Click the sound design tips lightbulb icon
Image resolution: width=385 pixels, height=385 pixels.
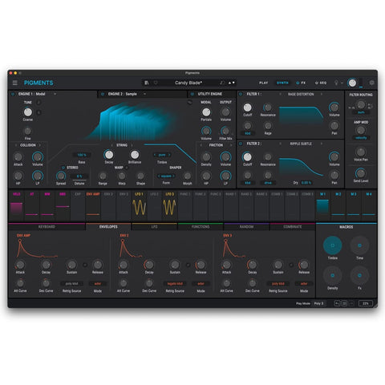pos(336,83)
